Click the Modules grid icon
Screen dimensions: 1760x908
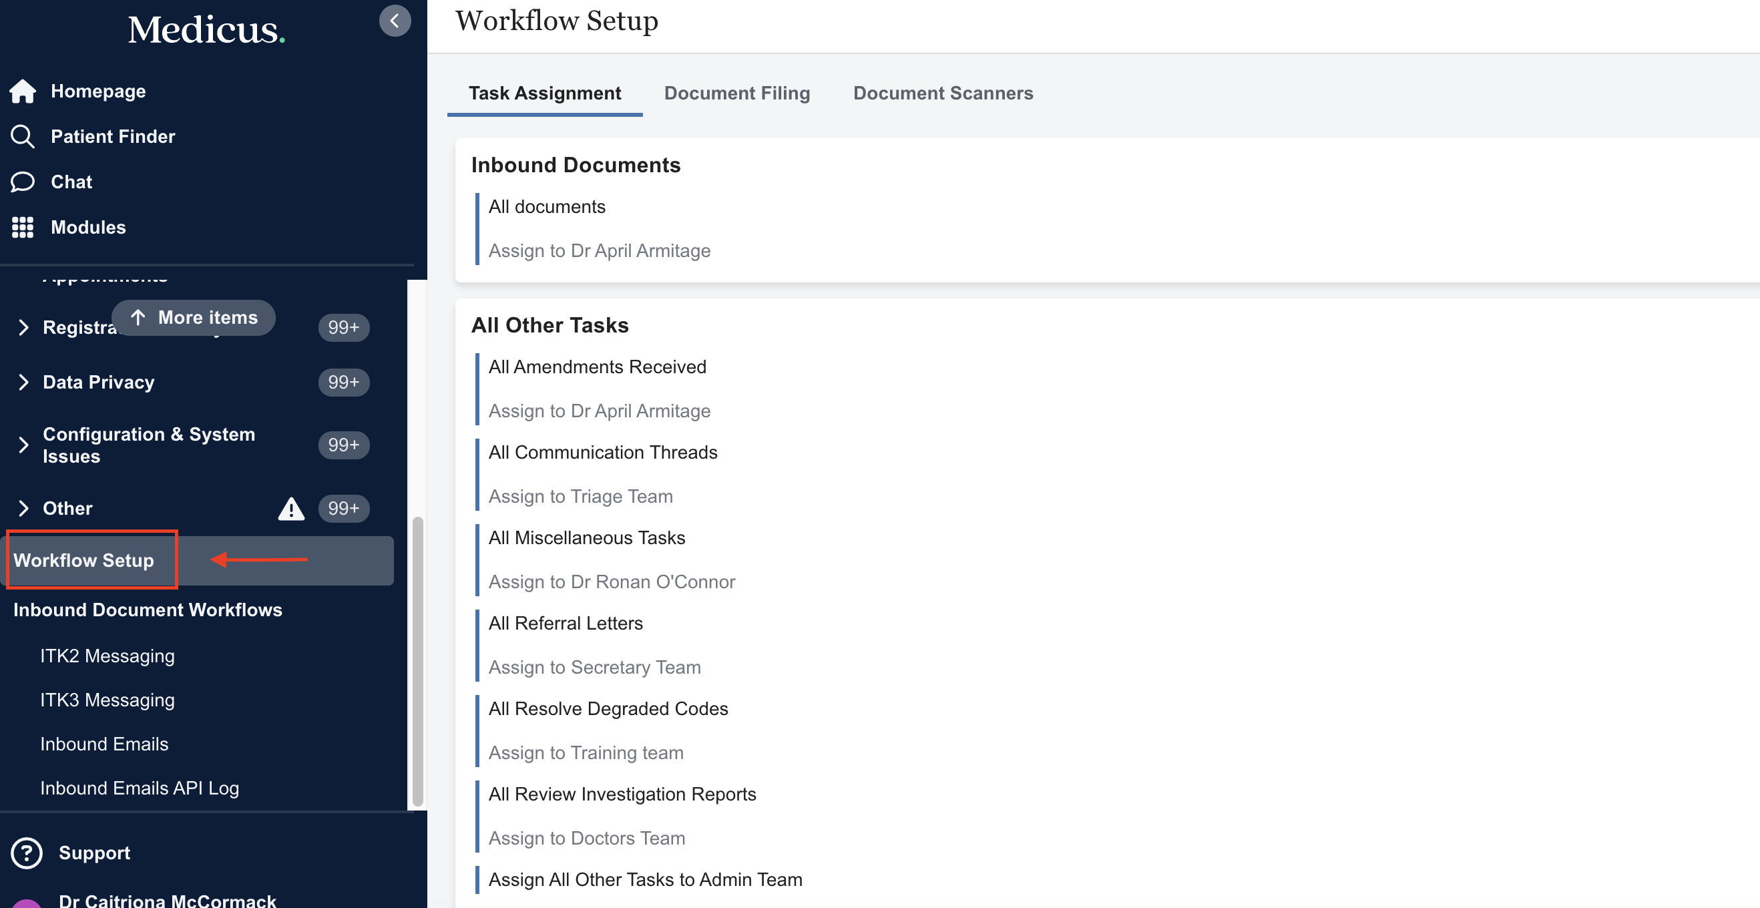click(23, 228)
